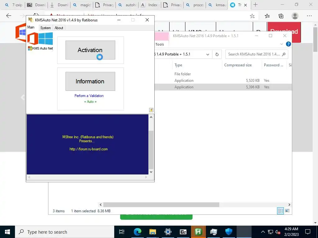Click the KMSAuto horizontal scroll right arrow

146,177
